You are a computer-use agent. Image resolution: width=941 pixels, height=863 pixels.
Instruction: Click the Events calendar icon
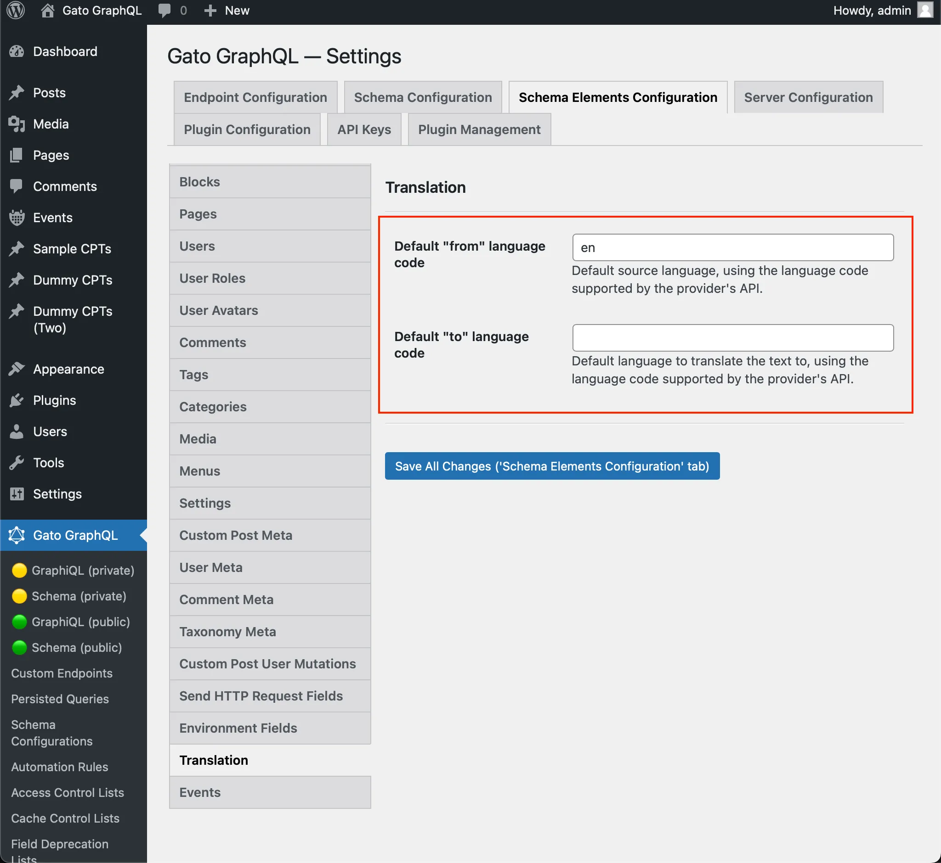pyautogui.click(x=17, y=218)
